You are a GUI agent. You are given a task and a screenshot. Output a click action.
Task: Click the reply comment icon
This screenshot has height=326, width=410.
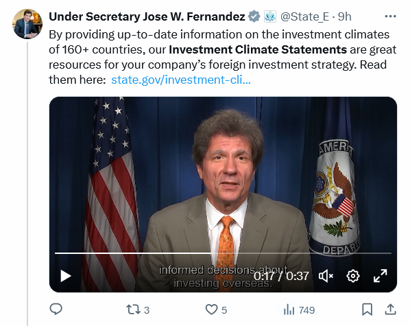[x=56, y=310]
